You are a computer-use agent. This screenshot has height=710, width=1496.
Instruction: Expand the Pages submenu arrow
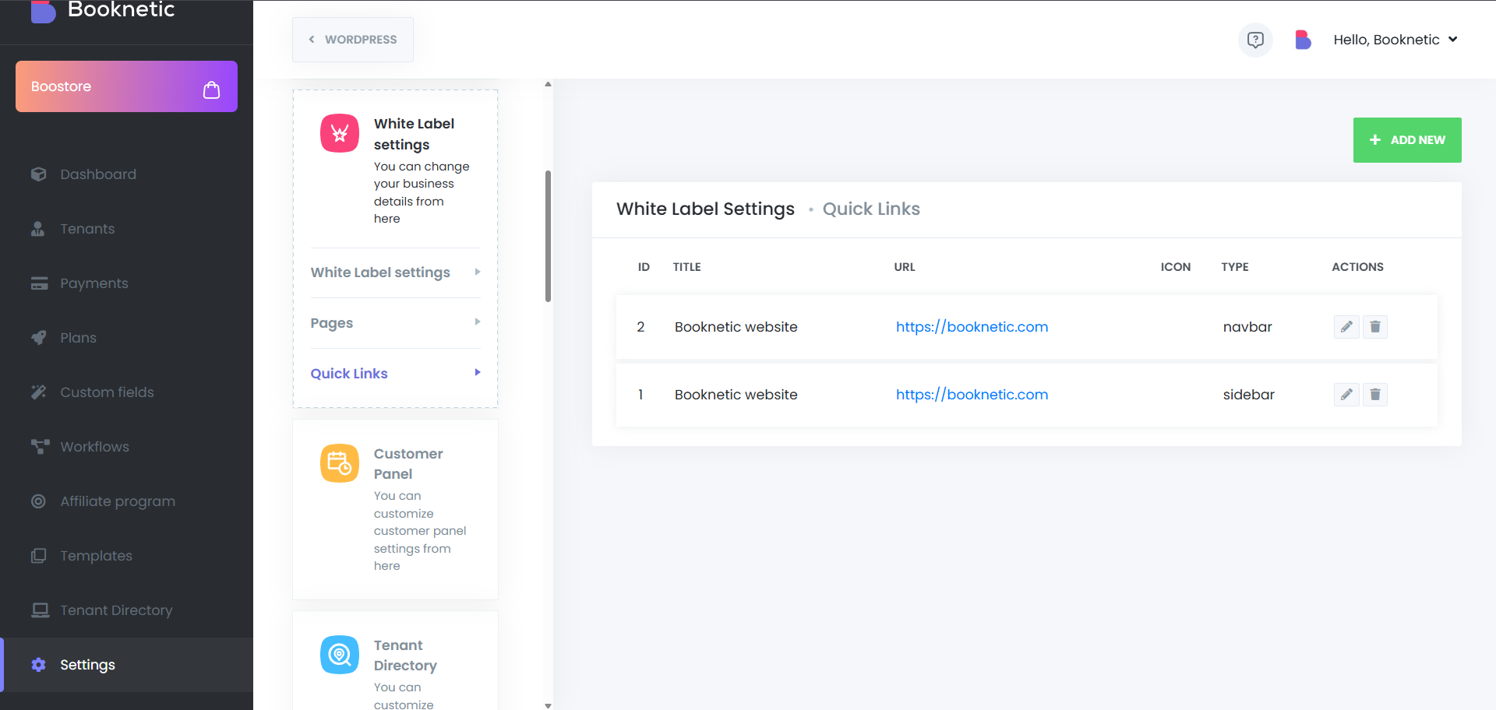click(478, 322)
